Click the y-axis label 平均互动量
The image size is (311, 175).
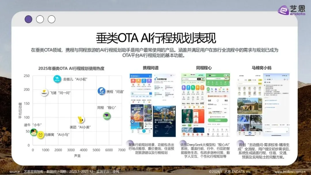20,111
